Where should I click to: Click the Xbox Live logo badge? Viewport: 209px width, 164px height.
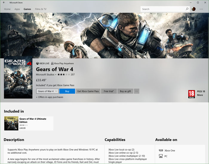coord(43,63)
